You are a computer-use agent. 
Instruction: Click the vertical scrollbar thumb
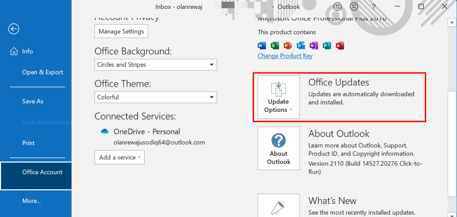[x=452, y=143]
